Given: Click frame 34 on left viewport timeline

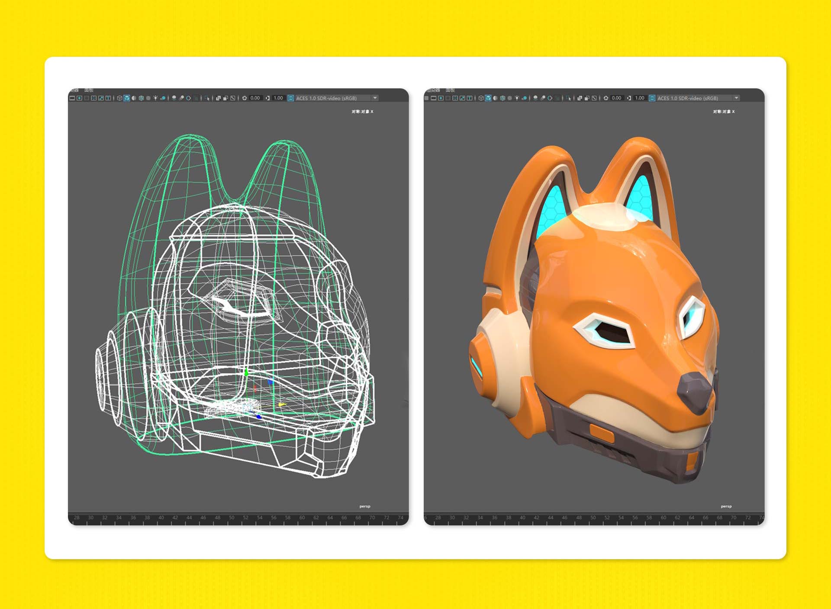Looking at the screenshot, I should point(119,518).
